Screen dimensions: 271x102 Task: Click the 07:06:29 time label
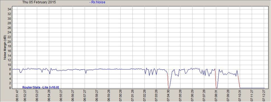[192, 95]
